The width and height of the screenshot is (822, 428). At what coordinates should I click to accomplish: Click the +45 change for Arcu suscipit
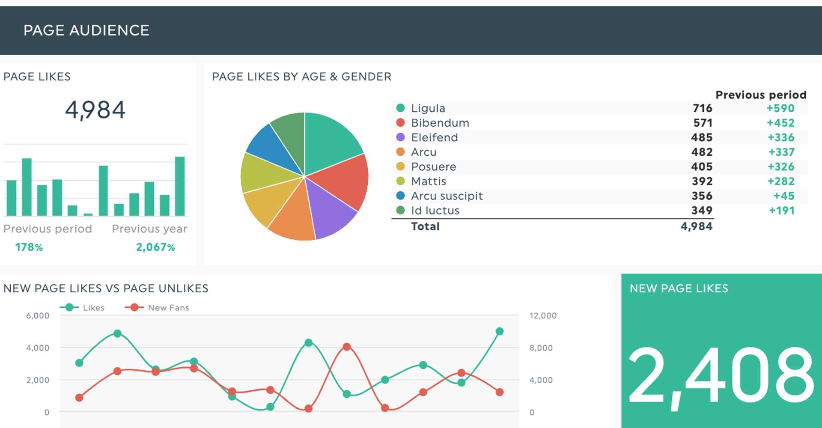[x=784, y=196]
